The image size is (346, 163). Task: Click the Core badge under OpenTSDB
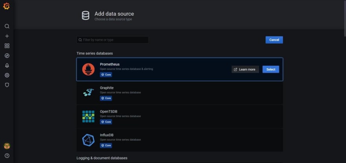[x=106, y=122]
